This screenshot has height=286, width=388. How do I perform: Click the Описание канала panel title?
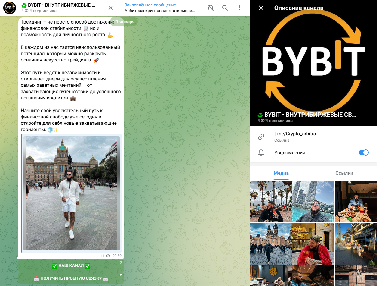click(x=299, y=8)
